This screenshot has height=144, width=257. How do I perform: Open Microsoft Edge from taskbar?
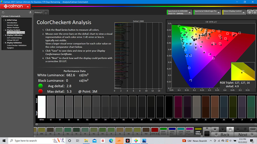coord(111,141)
